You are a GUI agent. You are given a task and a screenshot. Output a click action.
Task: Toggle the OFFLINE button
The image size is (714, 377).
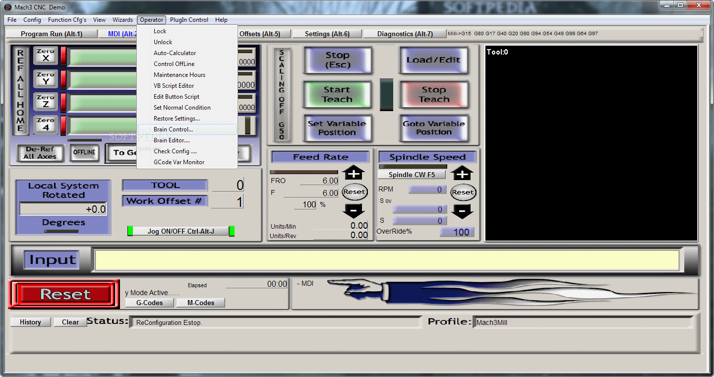(x=84, y=152)
